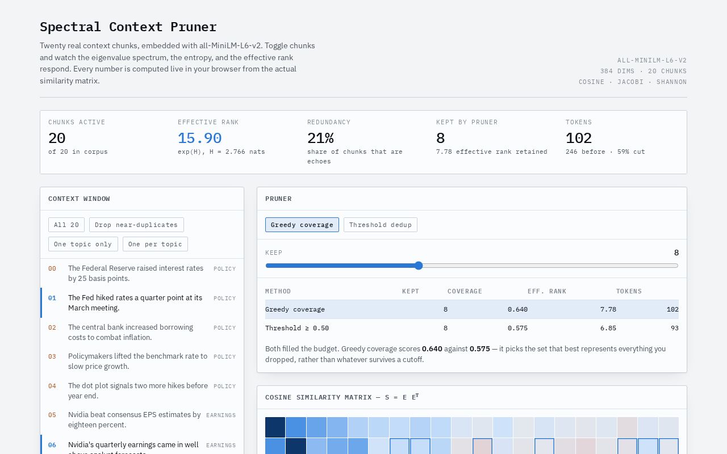Switch to Greedy coverage pruner mode
This screenshot has width=727, height=454.
coord(302,225)
